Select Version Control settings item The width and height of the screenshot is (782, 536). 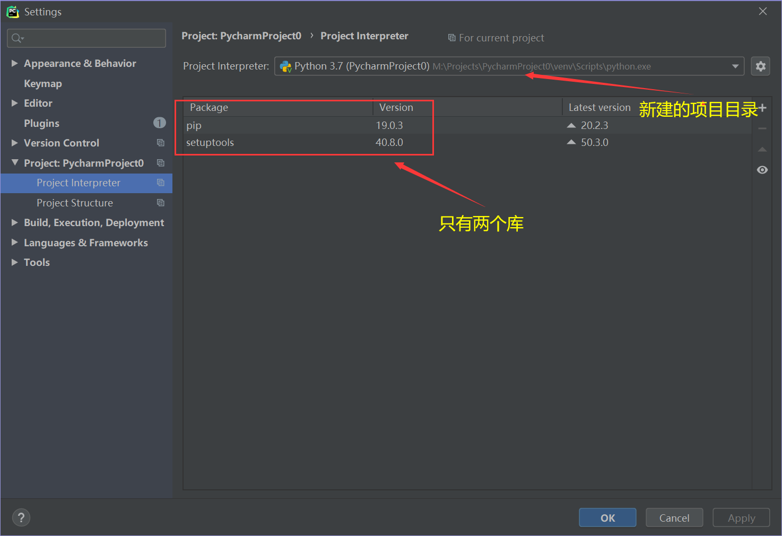click(x=62, y=143)
